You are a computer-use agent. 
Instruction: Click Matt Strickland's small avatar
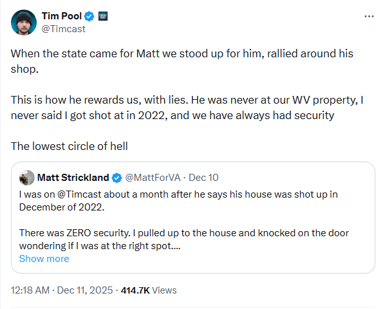click(27, 178)
